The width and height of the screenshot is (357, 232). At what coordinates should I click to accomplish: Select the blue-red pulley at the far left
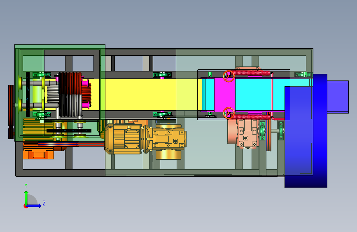[11, 111]
